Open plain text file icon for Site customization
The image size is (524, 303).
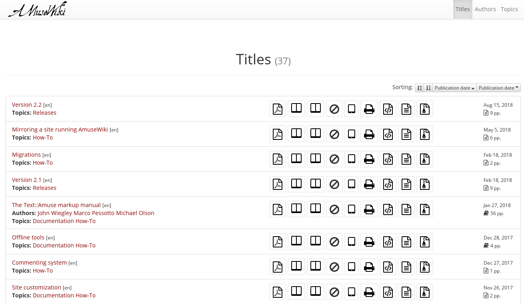[x=406, y=292]
